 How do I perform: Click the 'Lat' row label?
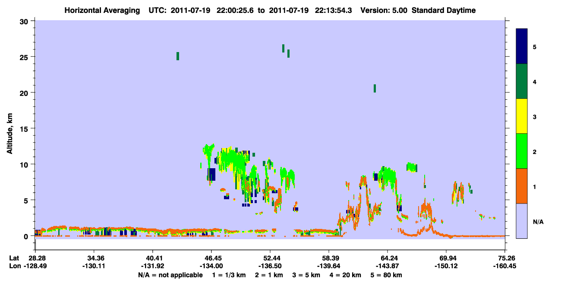pos(14,258)
